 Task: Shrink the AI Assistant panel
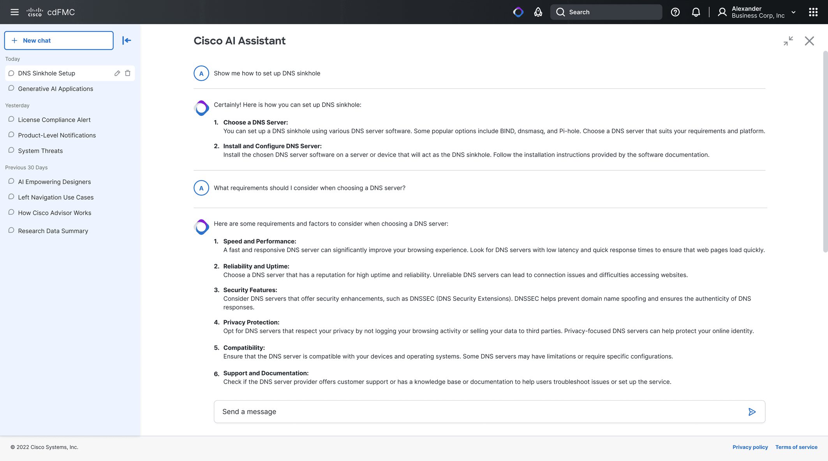coord(788,41)
